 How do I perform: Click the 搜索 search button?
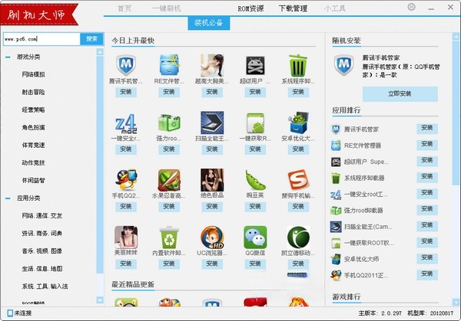click(91, 39)
